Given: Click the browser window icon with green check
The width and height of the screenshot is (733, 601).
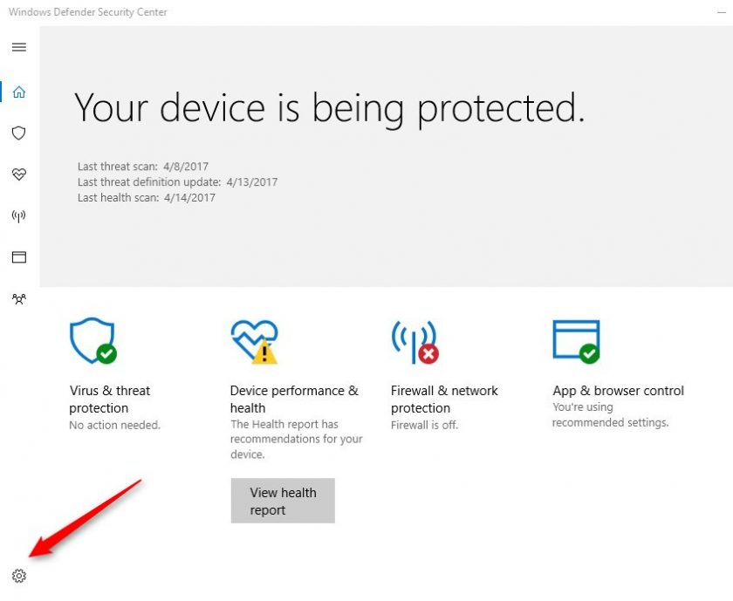Looking at the screenshot, I should pyautogui.click(x=576, y=340).
